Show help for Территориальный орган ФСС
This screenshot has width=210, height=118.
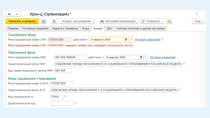pyautogui.click(x=179, y=90)
